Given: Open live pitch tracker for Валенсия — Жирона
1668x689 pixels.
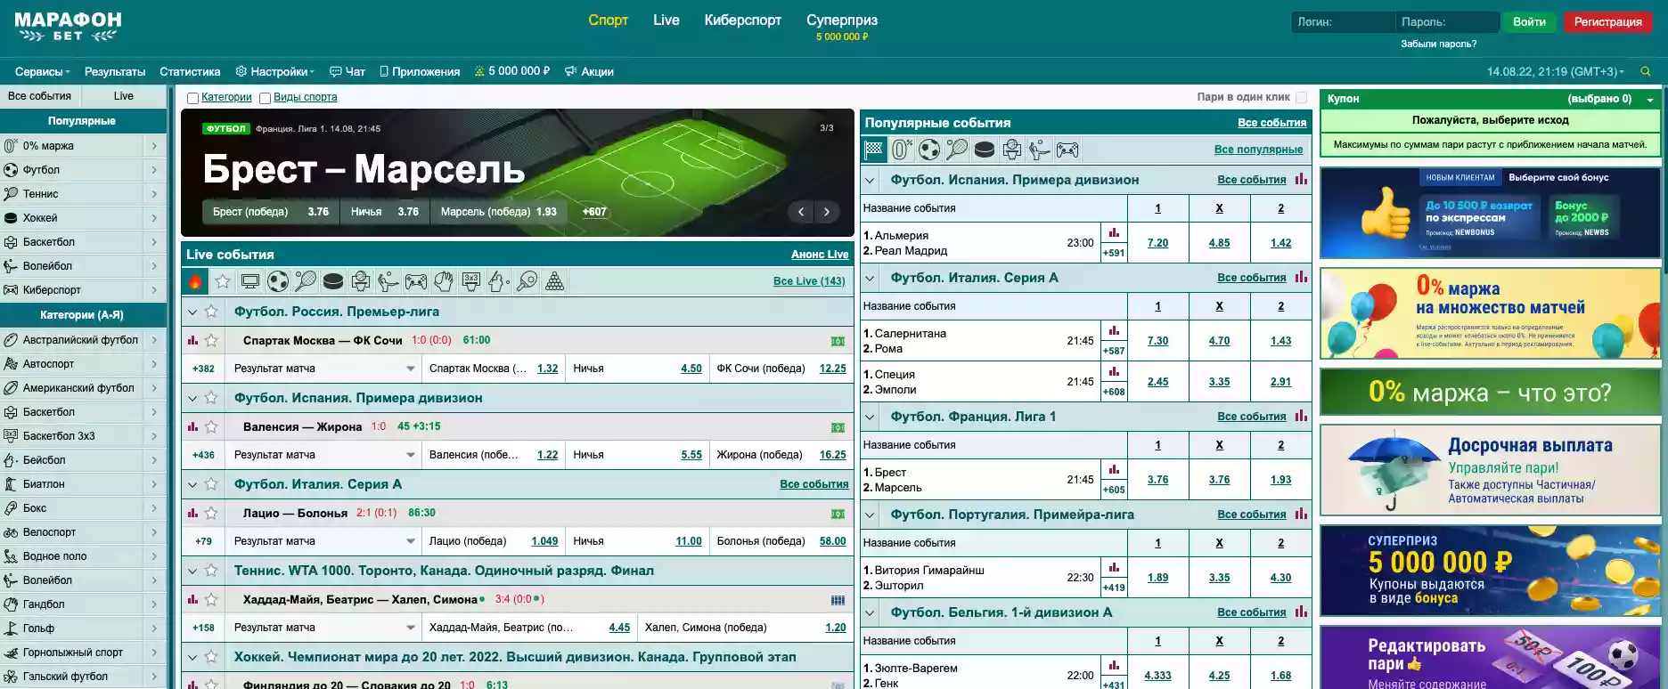Looking at the screenshot, I should tap(838, 427).
